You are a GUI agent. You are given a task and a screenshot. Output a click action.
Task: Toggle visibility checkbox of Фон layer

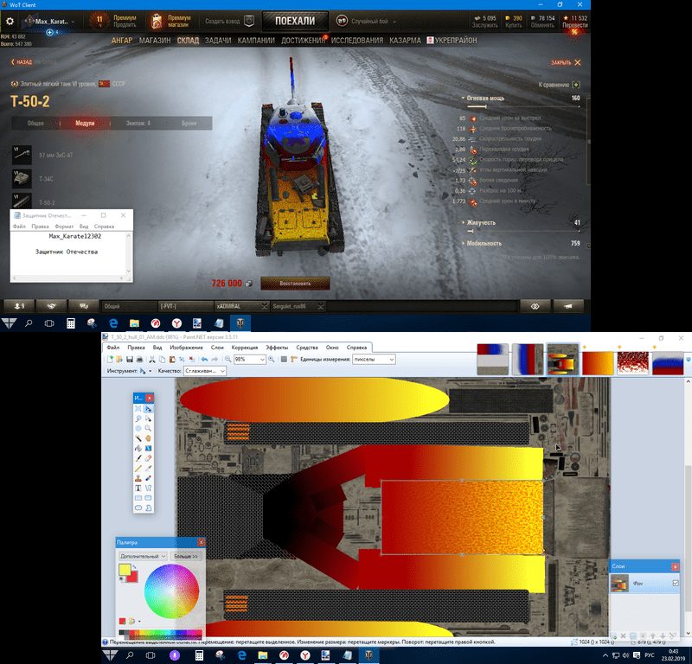pyautogui.click(x=676, y=583)
